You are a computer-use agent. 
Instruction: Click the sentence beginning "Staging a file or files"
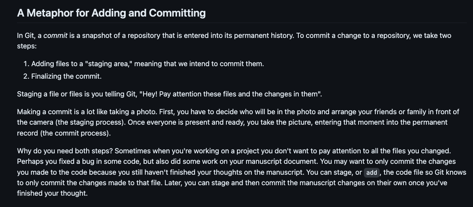point(169,94)
